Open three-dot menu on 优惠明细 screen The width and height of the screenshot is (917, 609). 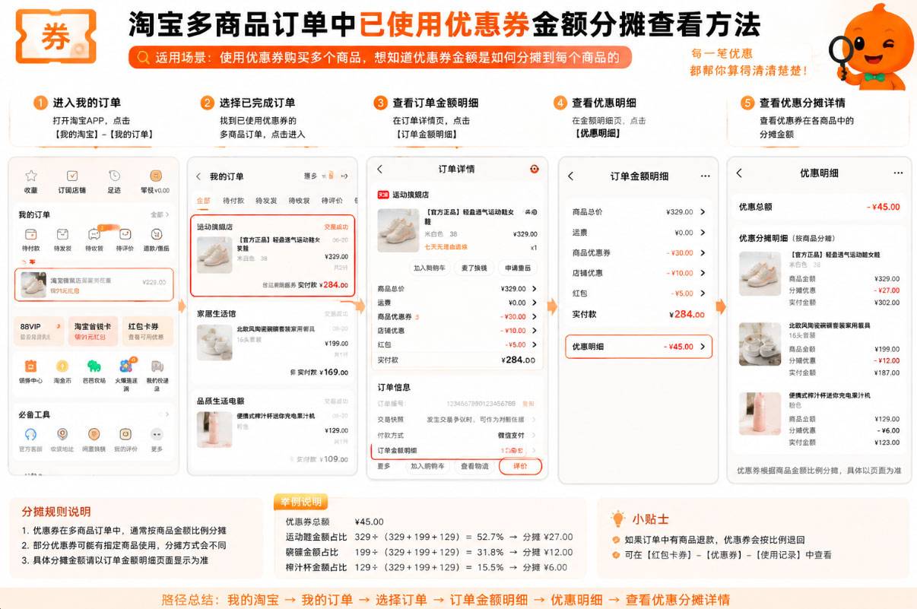pos(898,173)
